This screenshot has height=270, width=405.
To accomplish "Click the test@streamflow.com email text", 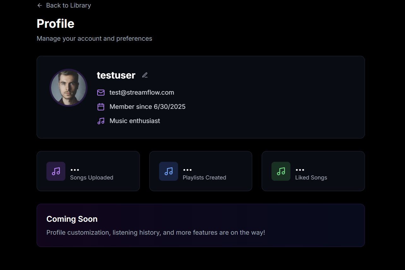I will point(142,92).
